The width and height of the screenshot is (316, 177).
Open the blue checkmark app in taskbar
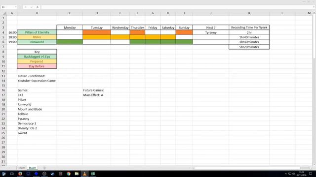pos(52,174)
